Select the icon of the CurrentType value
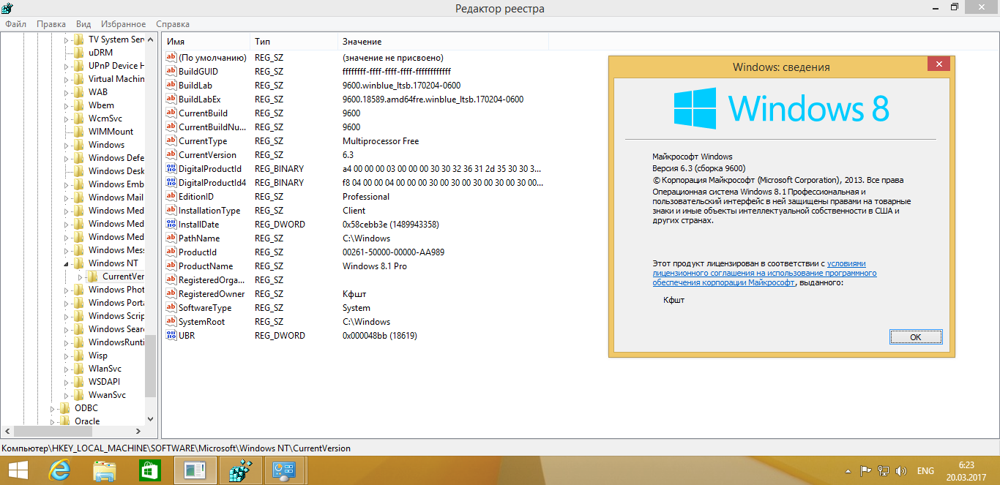Screen dimensions: 1000x485 [x=171, y=141]
